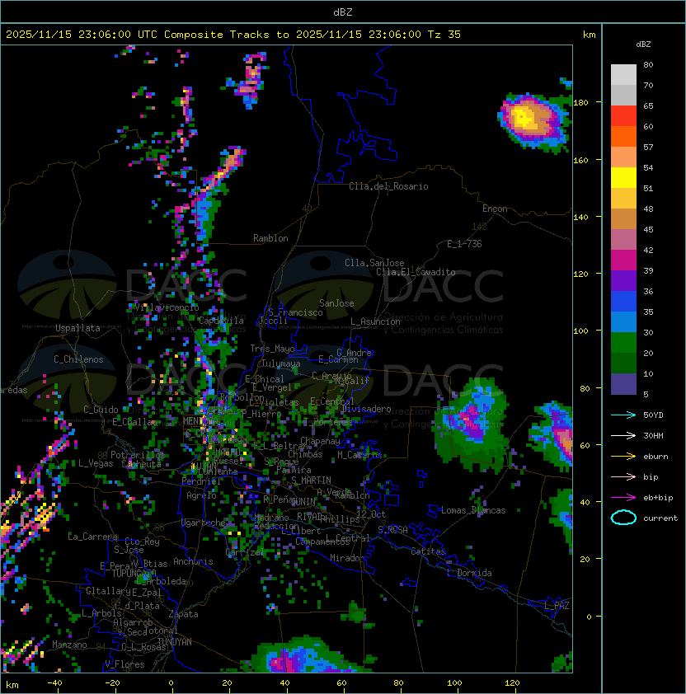The width and height of the screenshot is (686, 694).
Task: Click 'Tz 35' in the header line
Action: [x=444, y=35]
